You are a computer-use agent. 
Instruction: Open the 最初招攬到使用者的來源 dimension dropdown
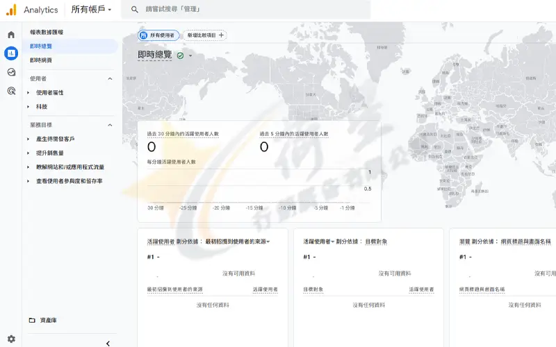click(238, 242)
